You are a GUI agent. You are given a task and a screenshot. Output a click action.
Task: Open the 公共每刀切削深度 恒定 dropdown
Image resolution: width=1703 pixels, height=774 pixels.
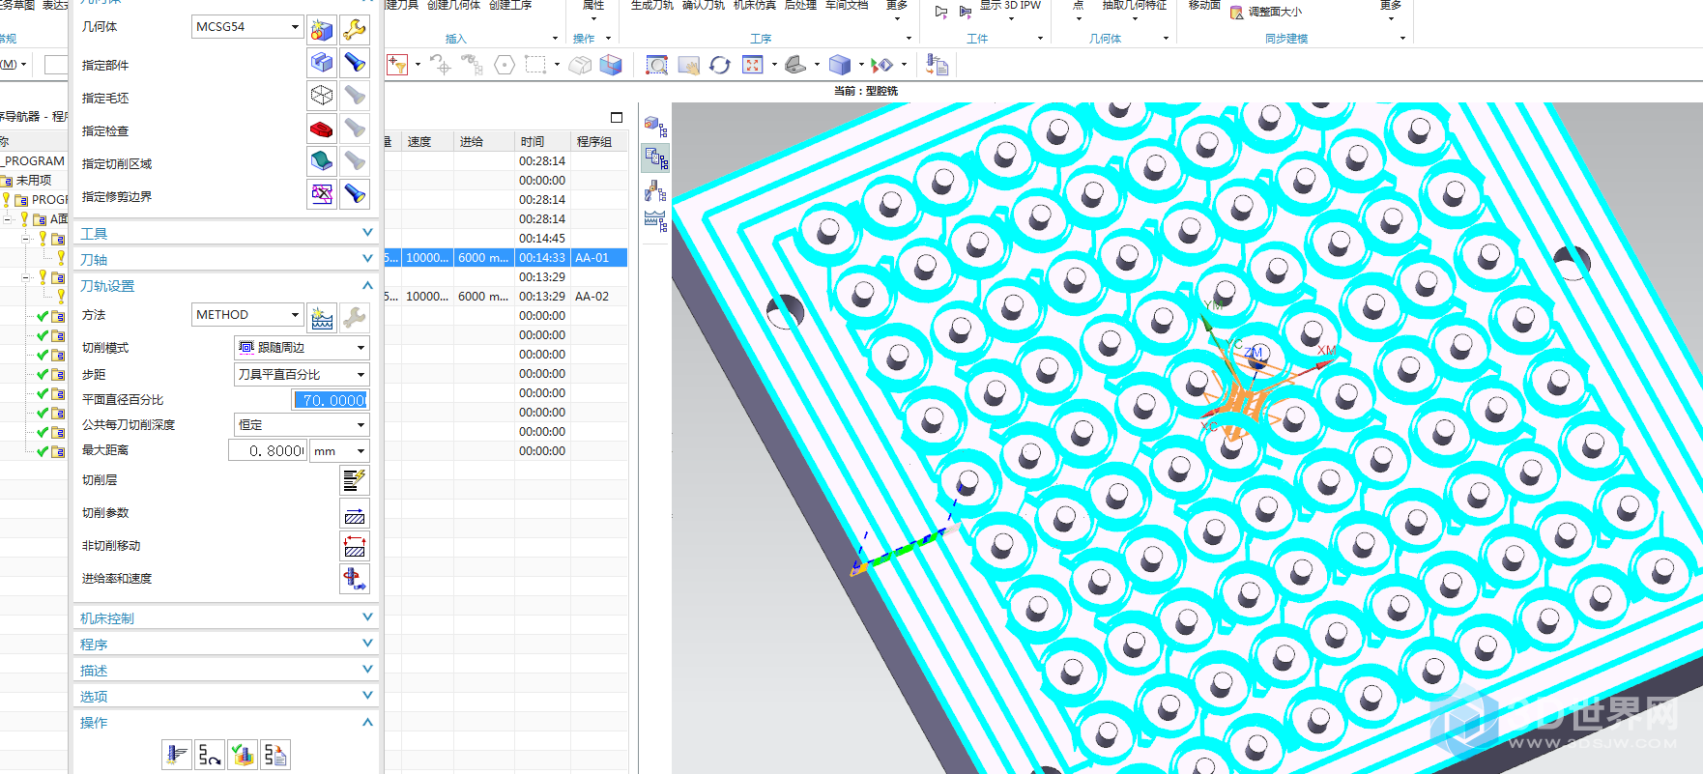pos(302,424)
